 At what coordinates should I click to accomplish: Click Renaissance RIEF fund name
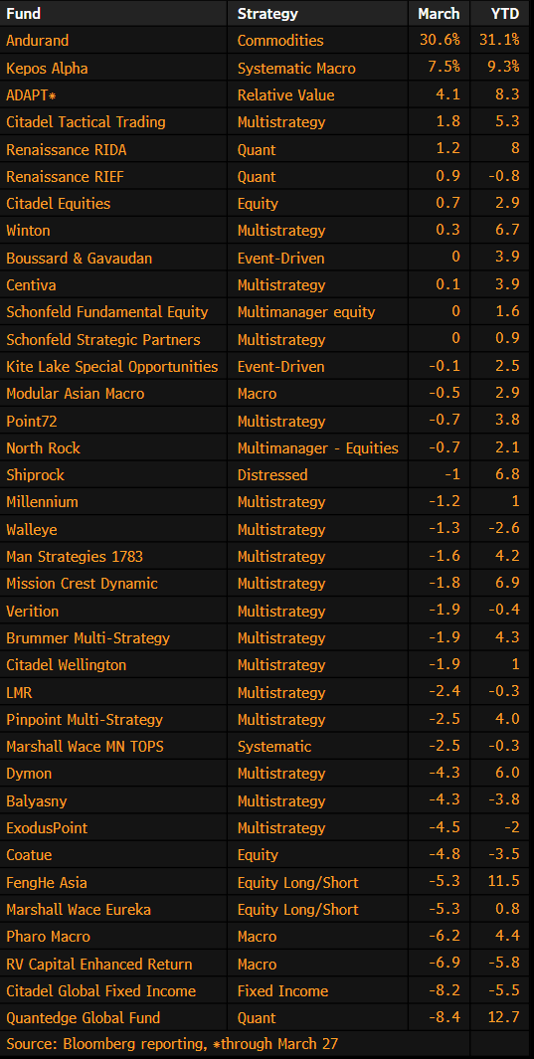pyautogui.click(x=65, y=176)
